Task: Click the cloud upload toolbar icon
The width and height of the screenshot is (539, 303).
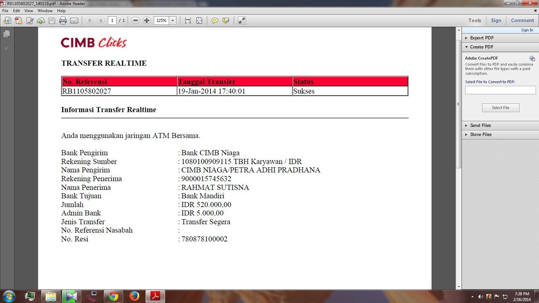Action: (41, 20)
